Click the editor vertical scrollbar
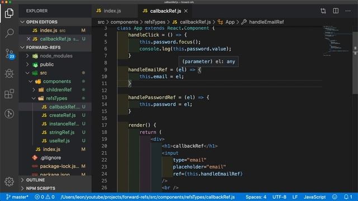358x201 pixels. click(x=355, y=63)
